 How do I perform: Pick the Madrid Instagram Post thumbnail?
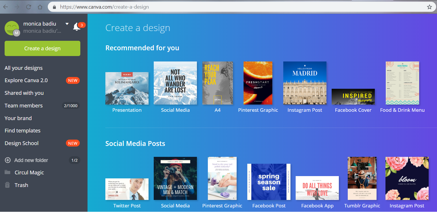tap(305, 83)
